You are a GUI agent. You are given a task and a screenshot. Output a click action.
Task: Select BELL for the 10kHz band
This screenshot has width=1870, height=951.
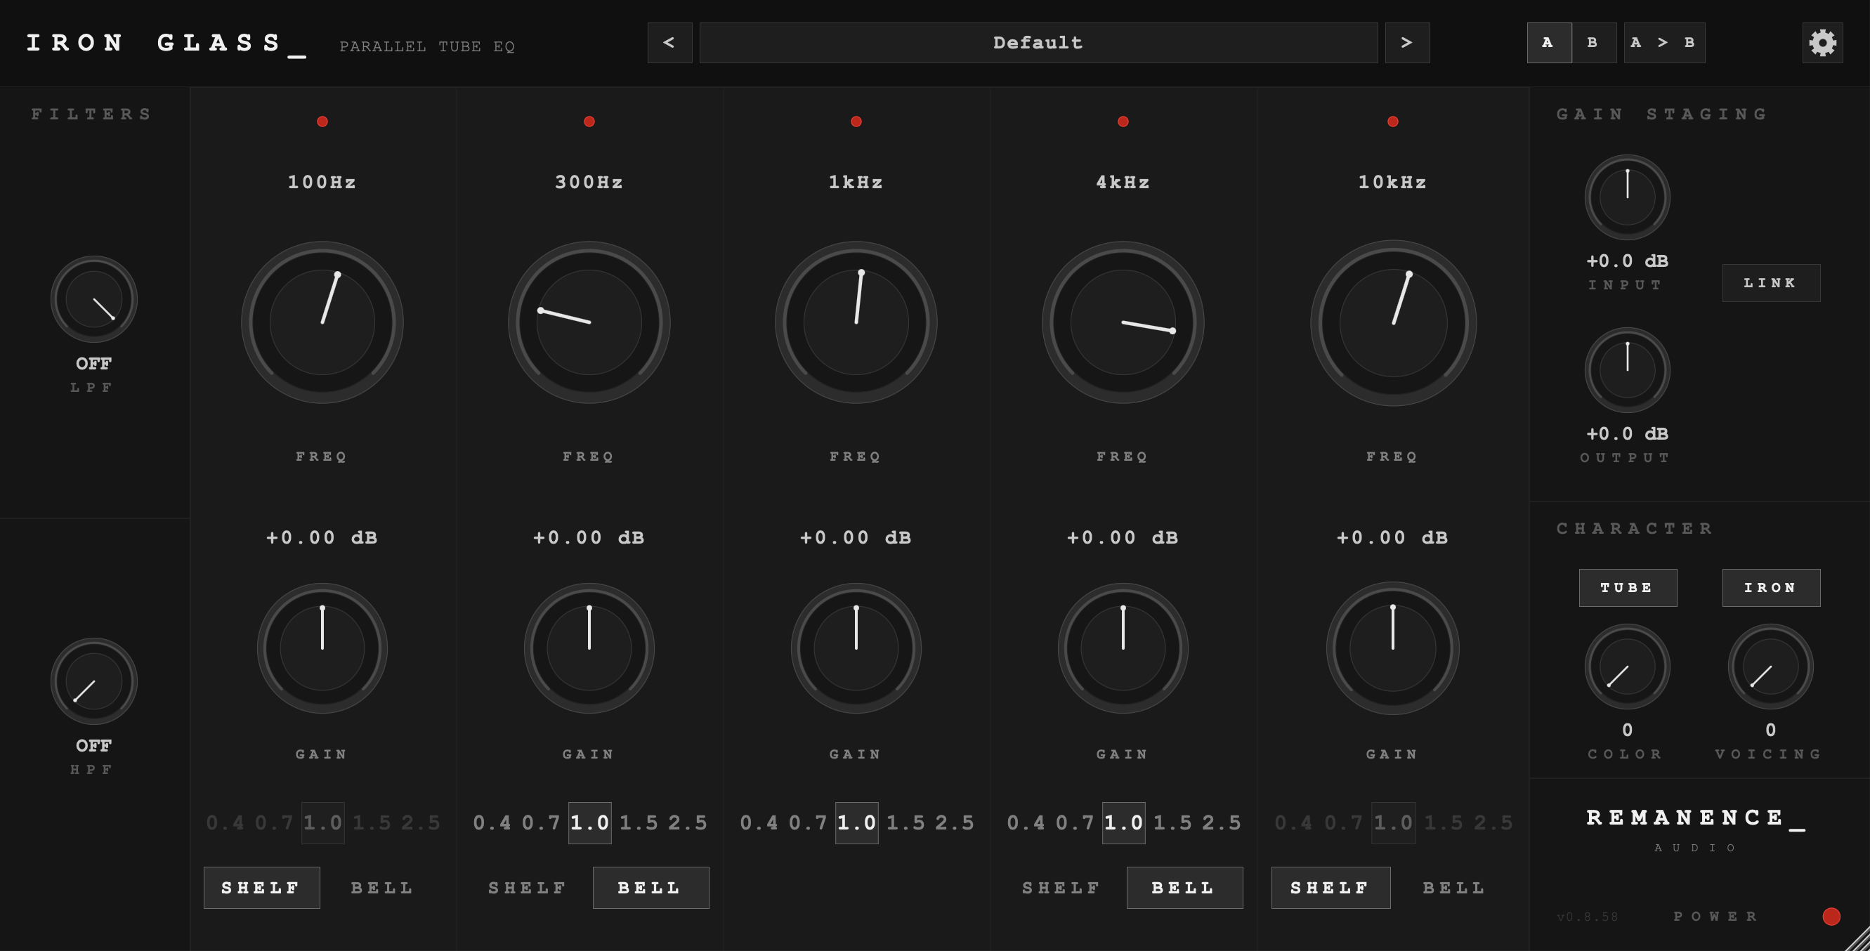[1454, 887]
